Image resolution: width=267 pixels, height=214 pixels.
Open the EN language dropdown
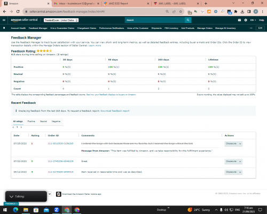[x=253, y=20]
